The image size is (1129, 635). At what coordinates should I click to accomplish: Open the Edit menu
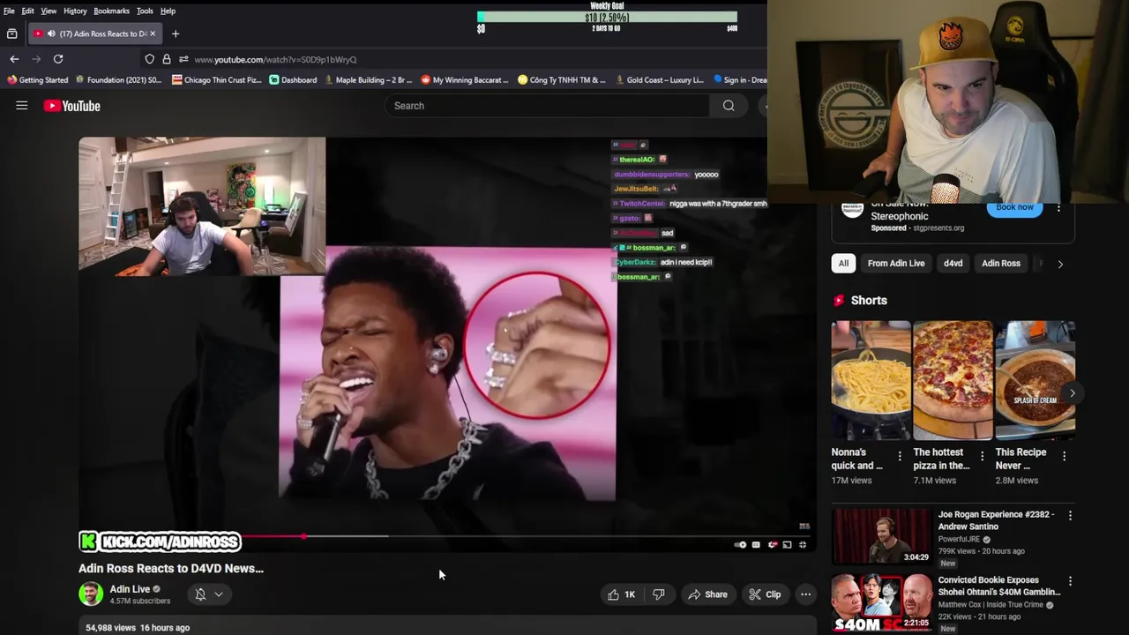point(28,11)
